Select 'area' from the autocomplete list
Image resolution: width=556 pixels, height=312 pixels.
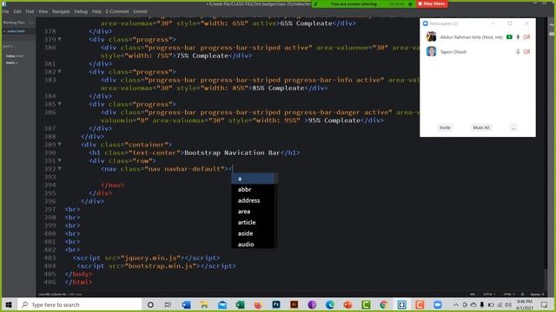(253, 211)
